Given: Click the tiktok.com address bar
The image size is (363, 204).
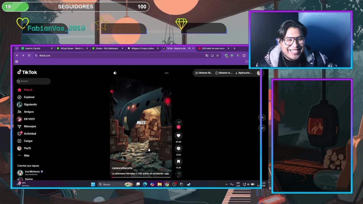Looking at the screenshot, I should point(119,56).
